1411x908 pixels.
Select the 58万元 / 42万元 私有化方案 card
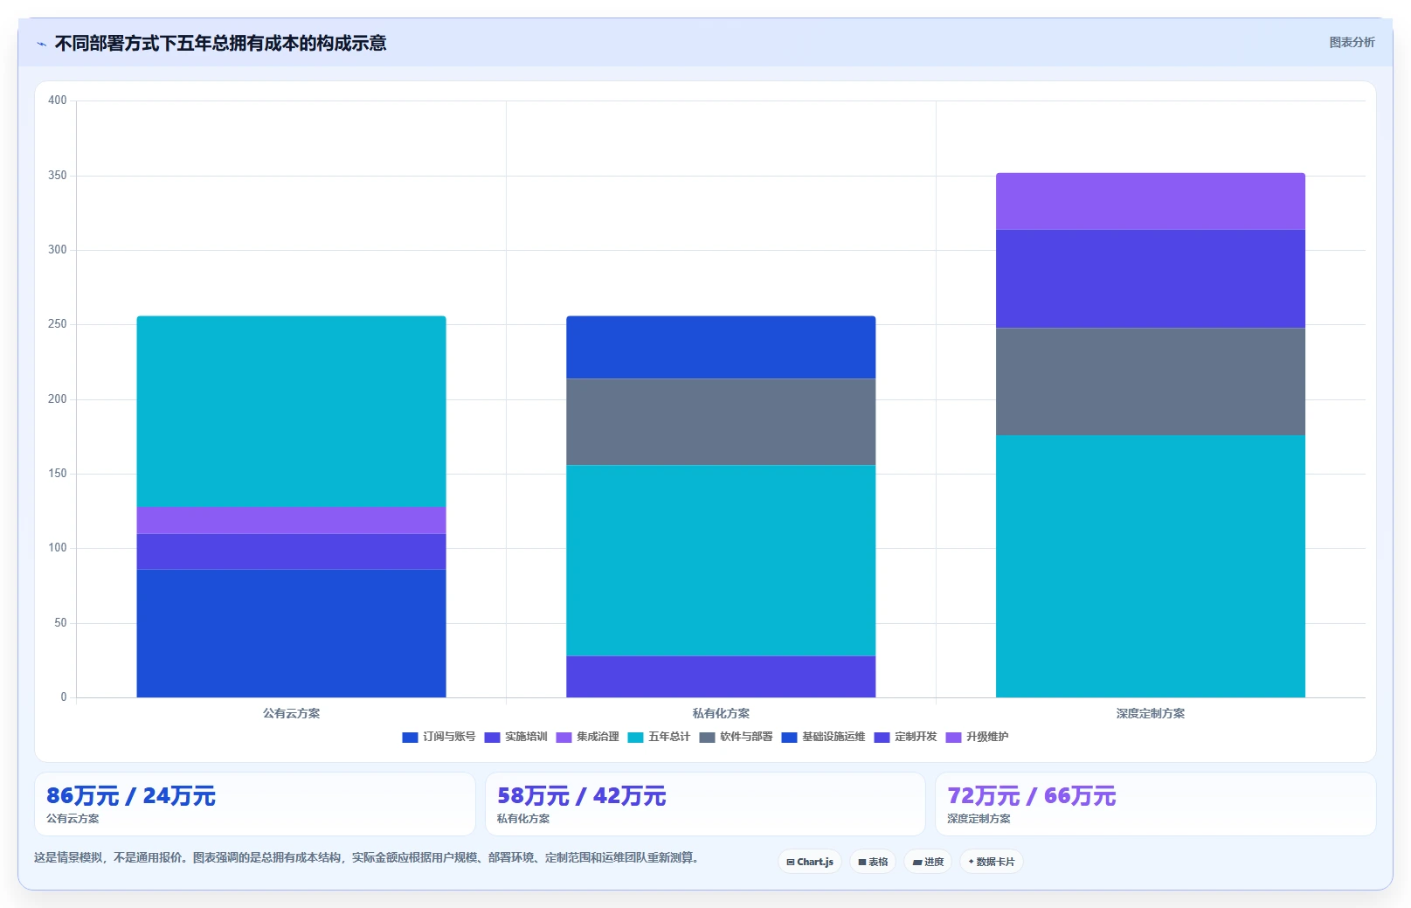point(705,804)
